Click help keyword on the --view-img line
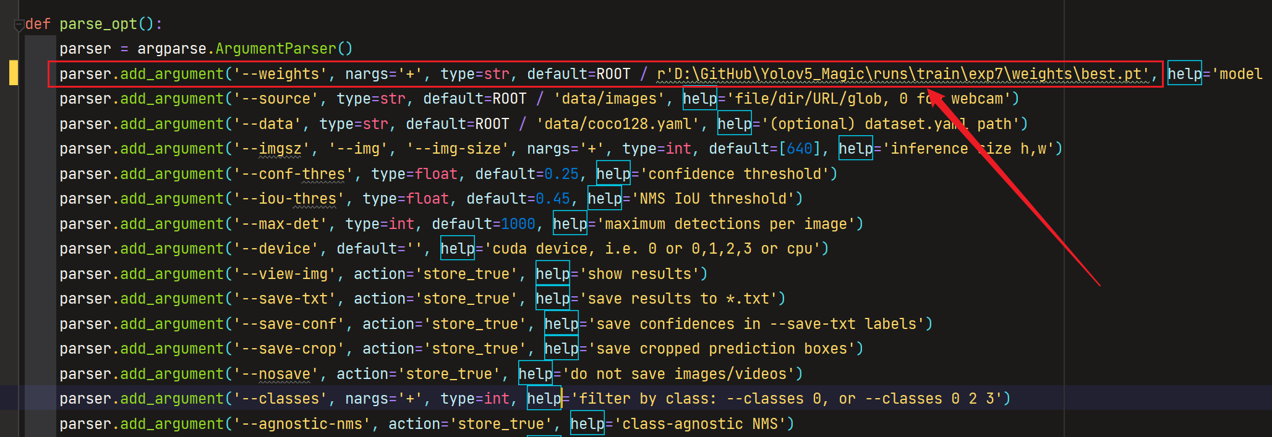Image resolution: width=1272 pixels, height=437 pixels. pos(552,274)
